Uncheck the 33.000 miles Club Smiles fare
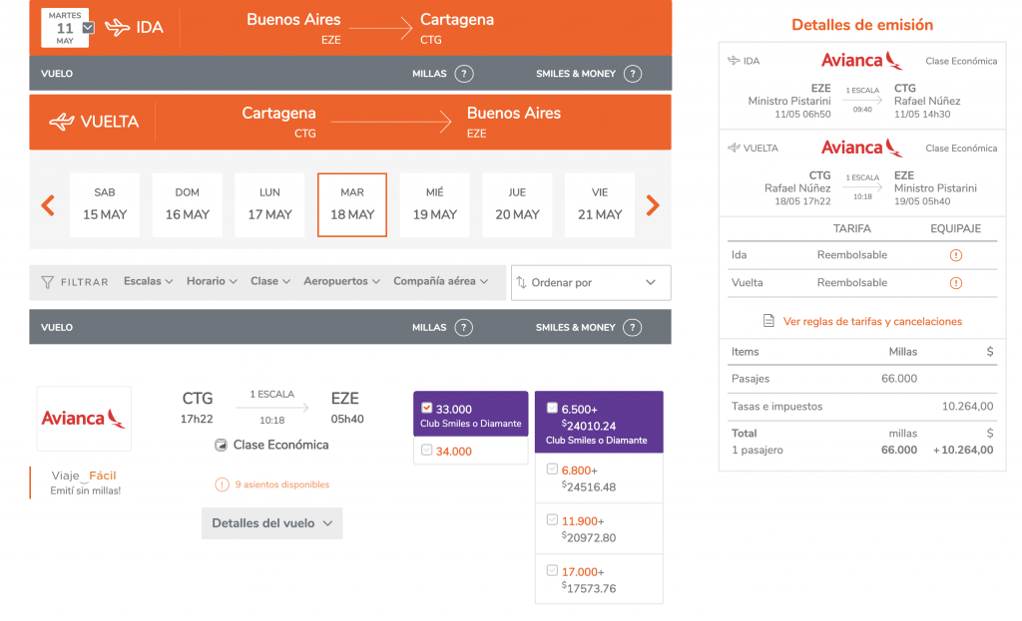 click(x=427, y=408)
